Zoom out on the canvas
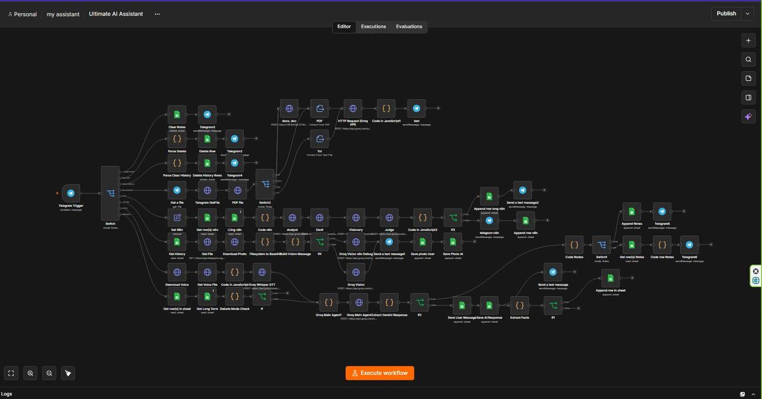 coord(49,373)
